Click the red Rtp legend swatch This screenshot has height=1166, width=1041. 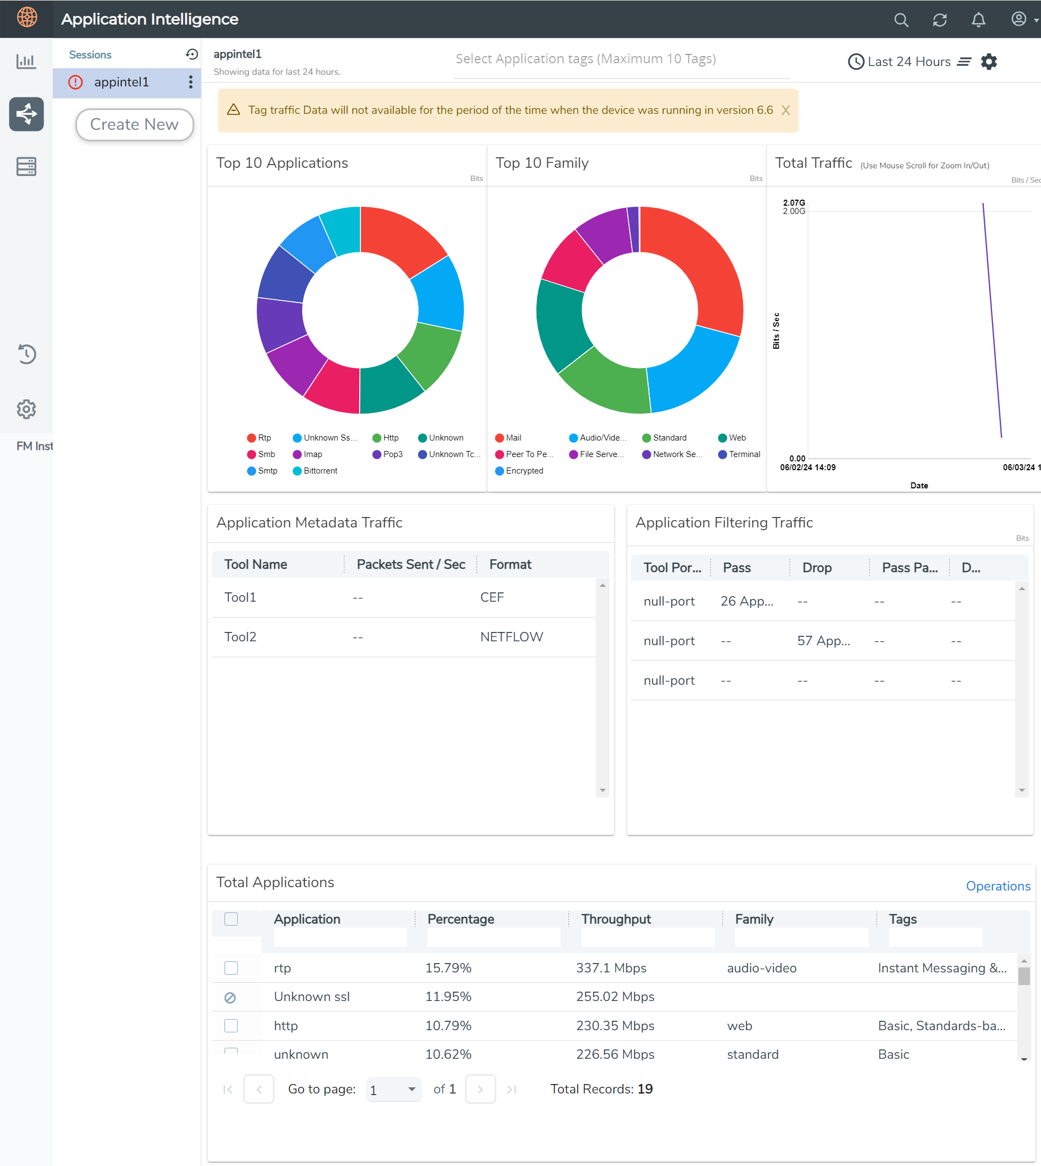(251, 438)
